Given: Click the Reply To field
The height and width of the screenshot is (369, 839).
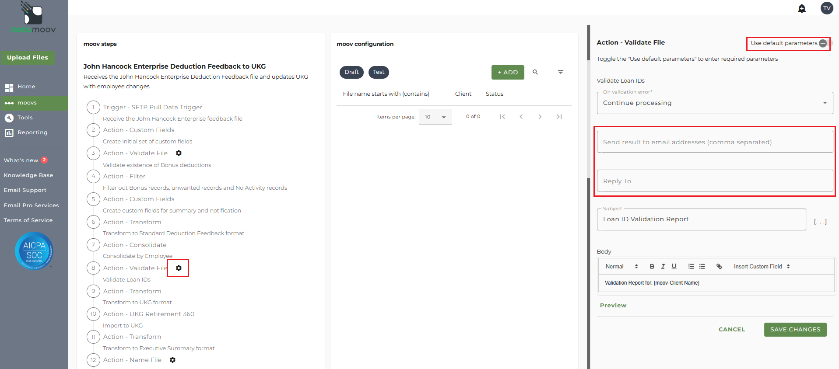Looking at the screenshot, I should click(x=715, y=181).
